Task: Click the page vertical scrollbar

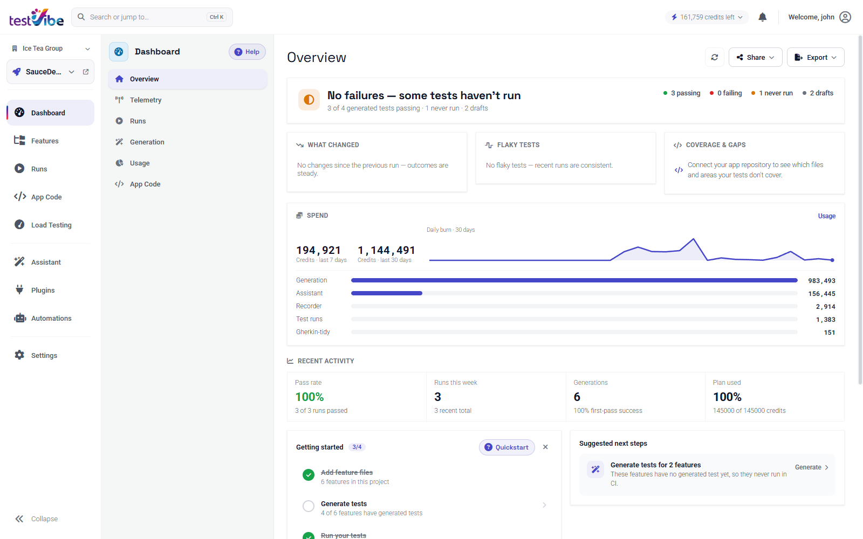Action: point(860,210)
